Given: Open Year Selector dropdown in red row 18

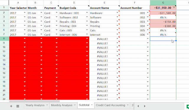Looking at the screenshot, I should click(25, 82).
